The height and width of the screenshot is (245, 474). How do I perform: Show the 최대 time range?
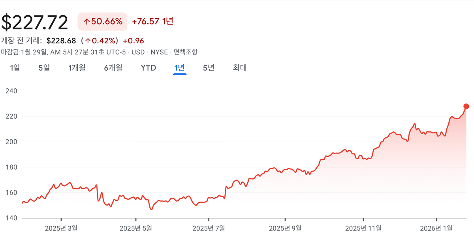pos(240,68)
